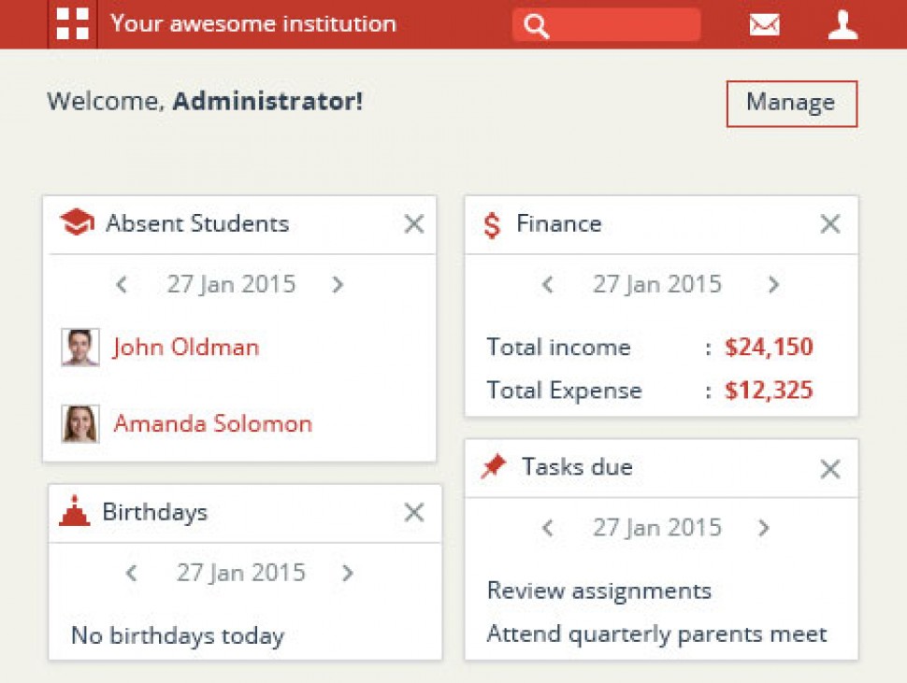Viewport: 907px width, 683px height.
Task: Click Amanda Solomon's photo thumbnail
Action: tap(80, 423)
